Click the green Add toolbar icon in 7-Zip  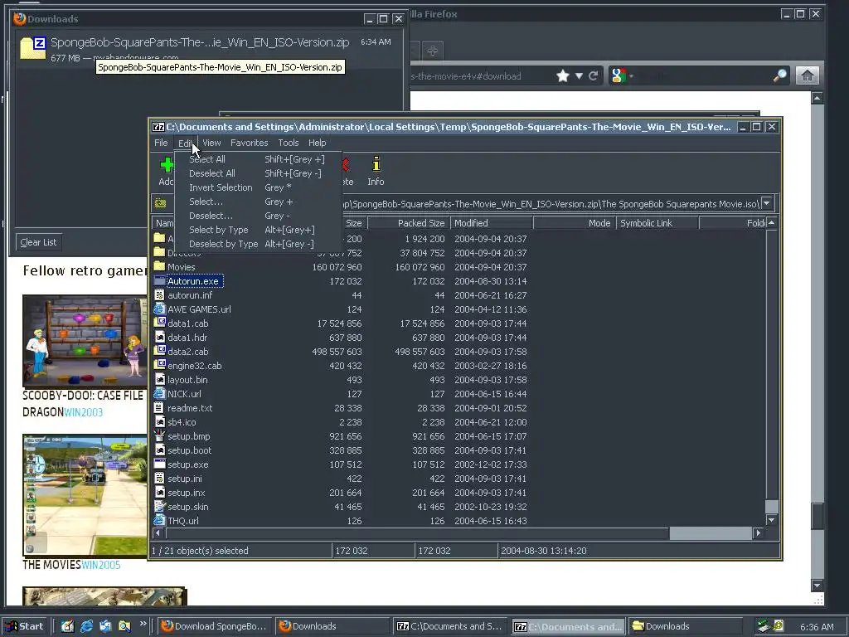pyautogui.click(x=167, y=165)
